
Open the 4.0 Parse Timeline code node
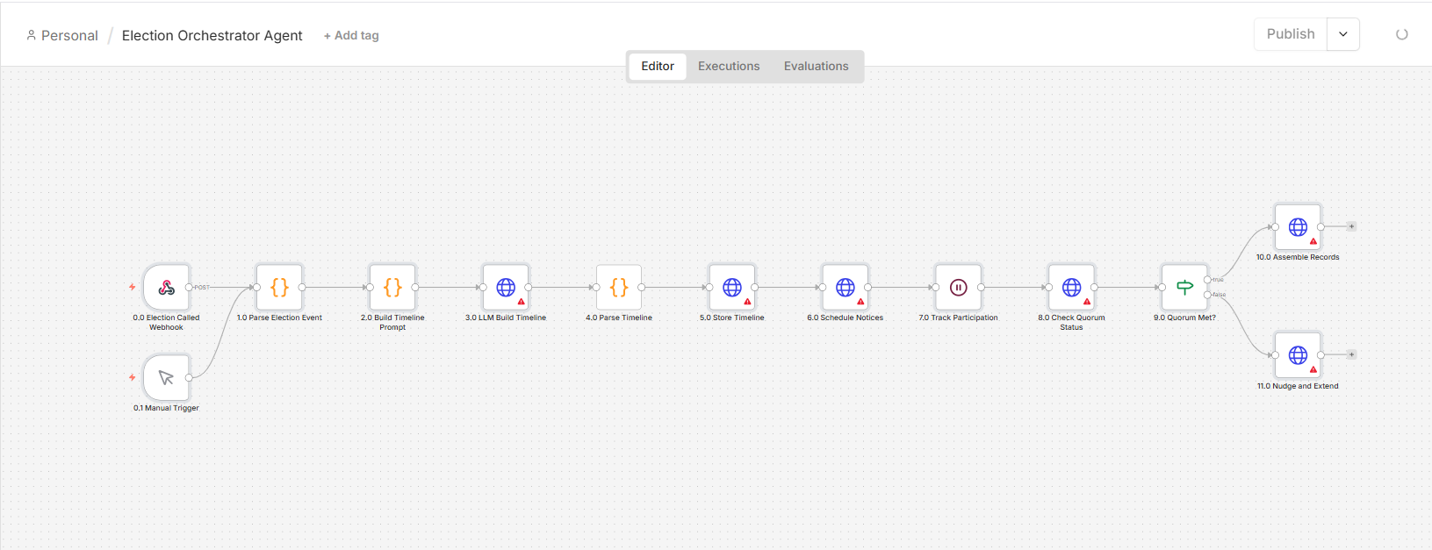point(619,288)
